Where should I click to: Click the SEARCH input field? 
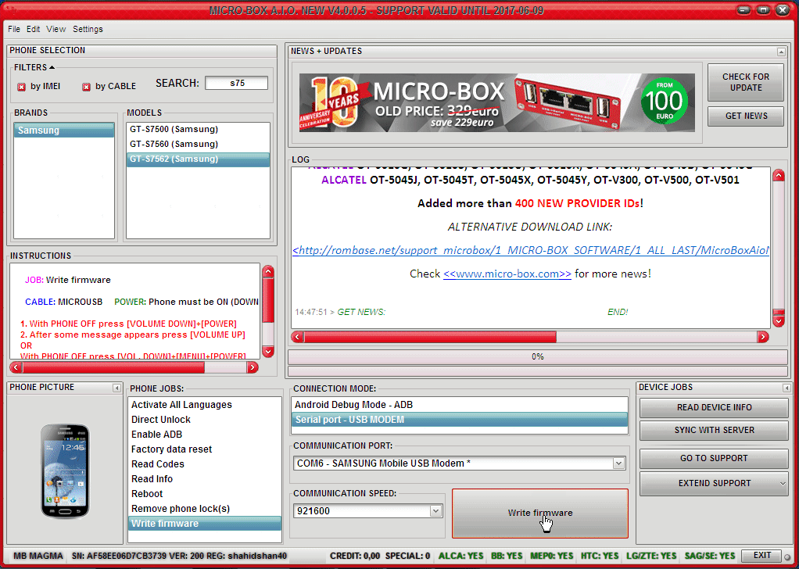point(236,83)
